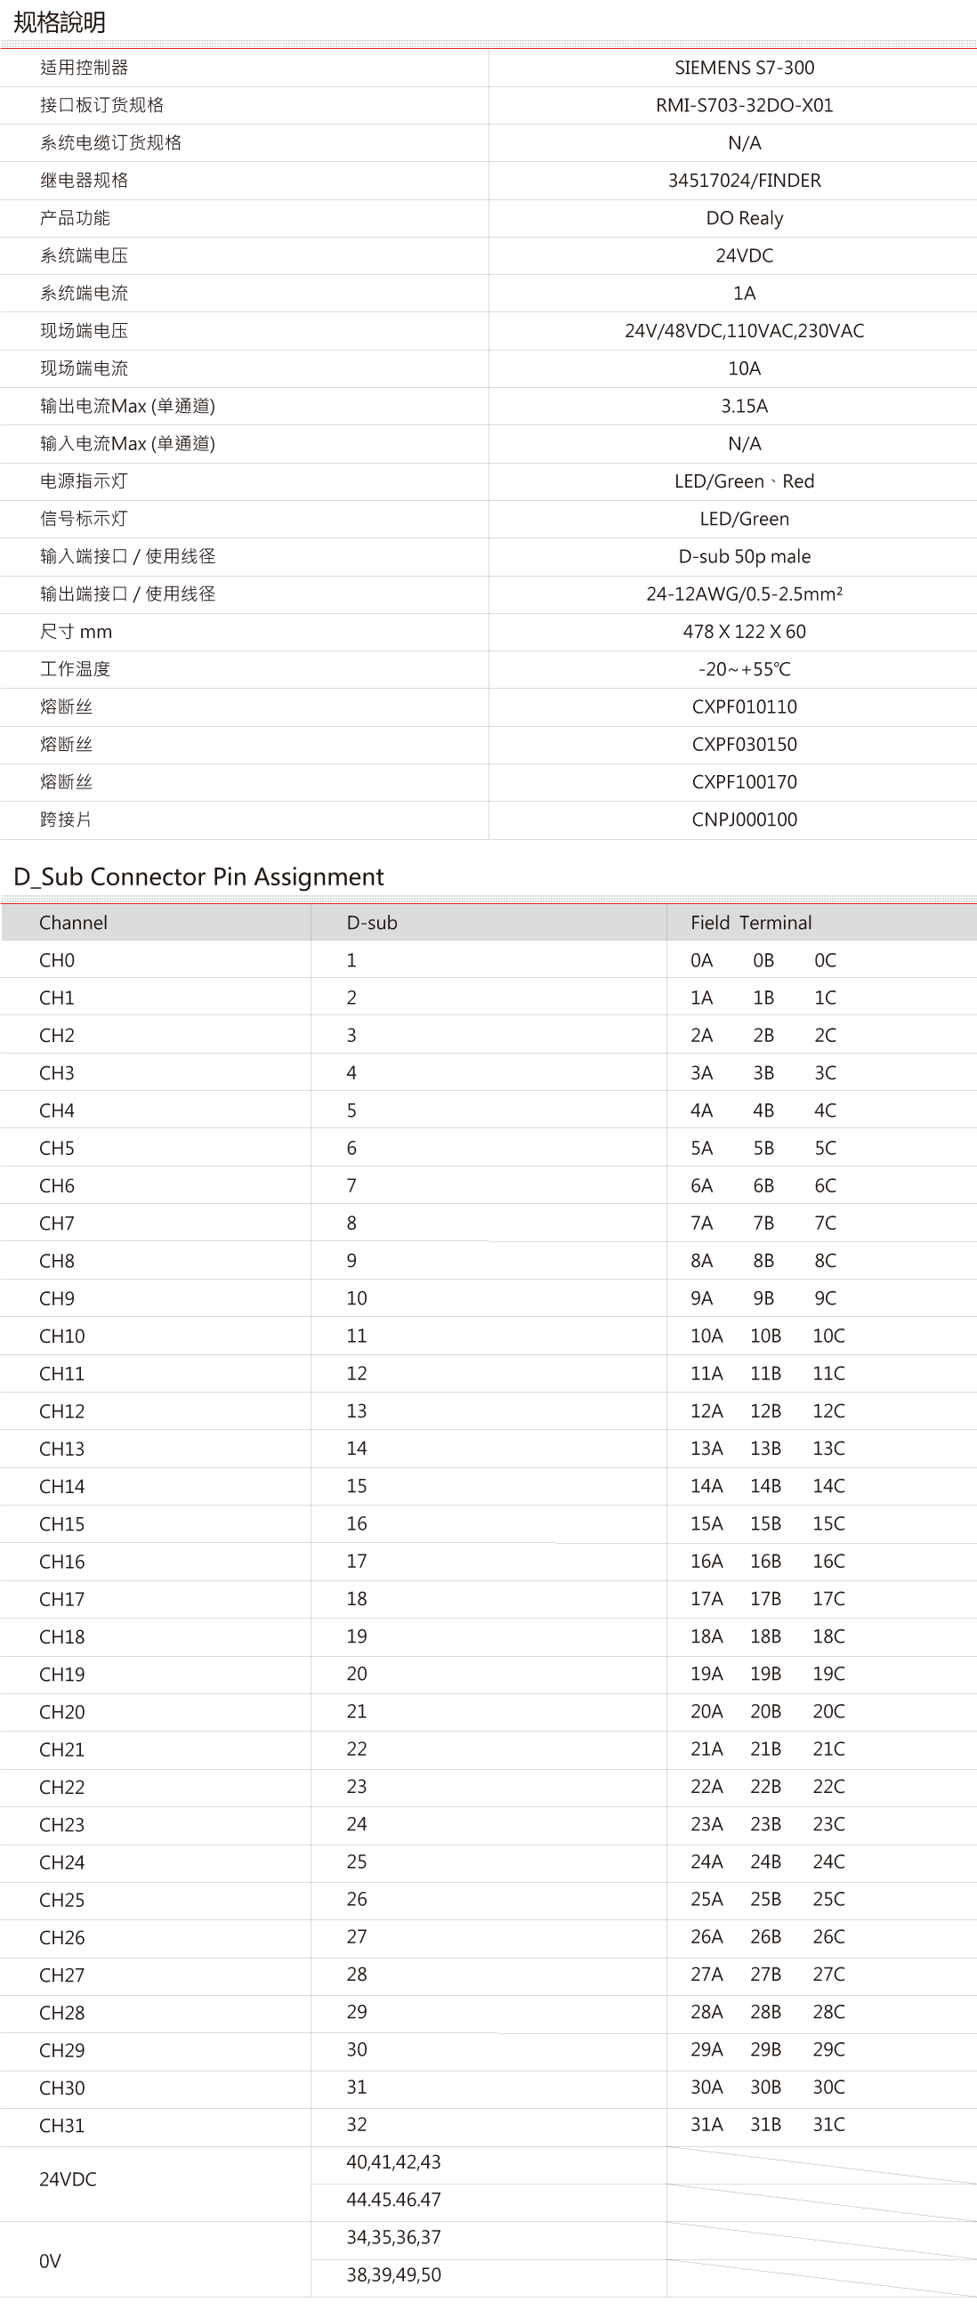This screenshot has width=977, height=2318.
Task: Click the 478 X 122 X 60 dimension value
Action: [x=744, y=632]
